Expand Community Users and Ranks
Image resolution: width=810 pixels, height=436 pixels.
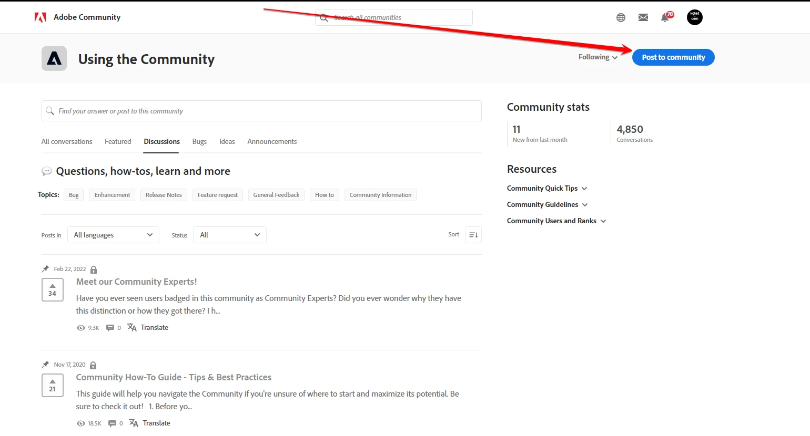pyautogui.click(x=556, y=221)
